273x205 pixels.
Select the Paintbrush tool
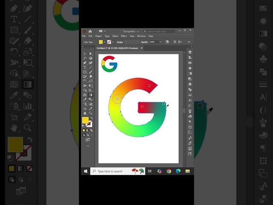[90, 72]
